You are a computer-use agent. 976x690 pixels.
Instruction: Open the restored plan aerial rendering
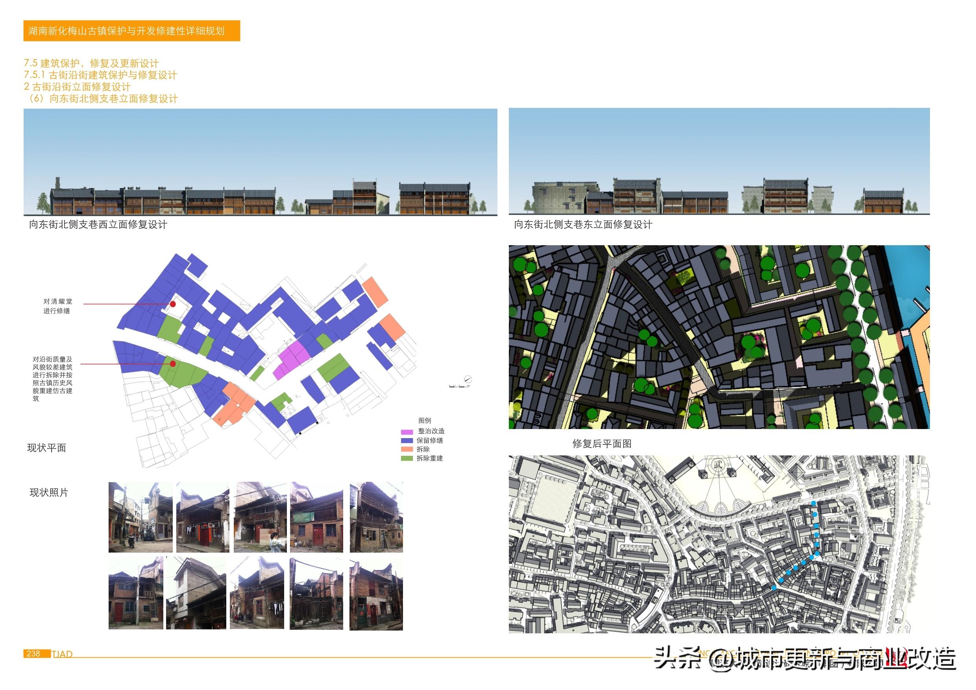coord(719,337)
